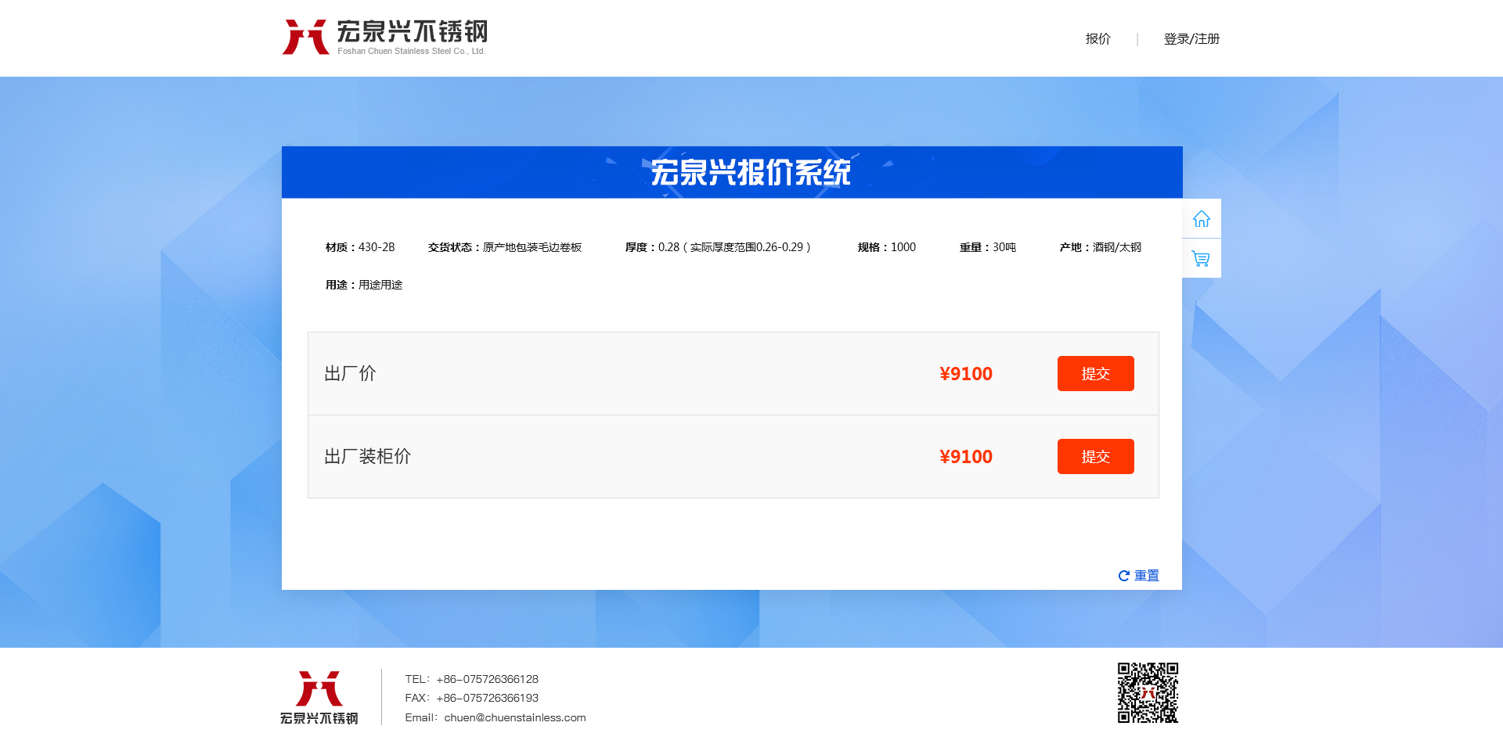The width and height of the screenshot is (1503, 751).
Task: Click the 产地 酒钢/太钢 origin text
Action: coord(1100,247)
